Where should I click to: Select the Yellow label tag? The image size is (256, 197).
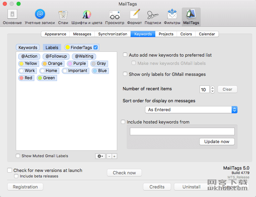click(29, 63)
